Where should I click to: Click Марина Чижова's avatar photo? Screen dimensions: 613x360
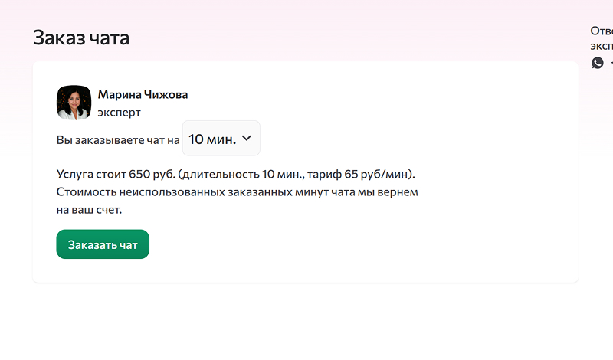74,103
